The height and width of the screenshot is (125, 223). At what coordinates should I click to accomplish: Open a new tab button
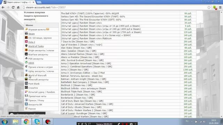pyautogui.click(x=39, y=2)
